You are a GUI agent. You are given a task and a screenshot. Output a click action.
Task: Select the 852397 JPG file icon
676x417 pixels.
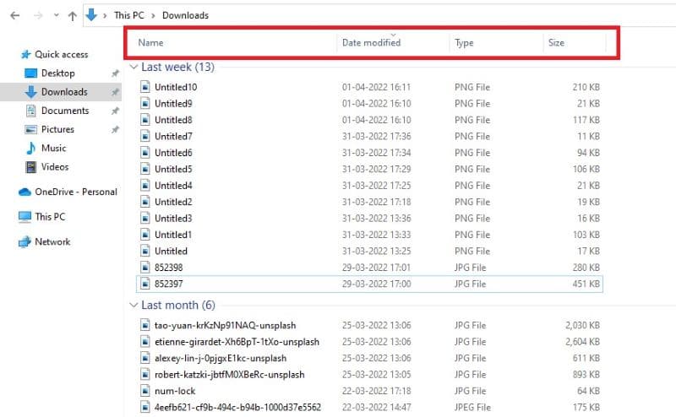145,284
